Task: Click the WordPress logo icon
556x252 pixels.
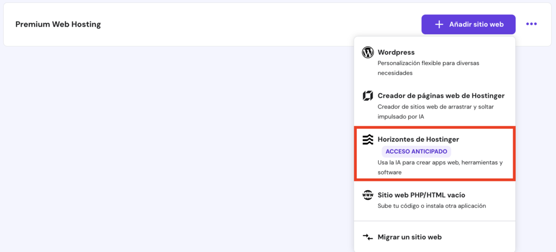Action: (368, 53)
